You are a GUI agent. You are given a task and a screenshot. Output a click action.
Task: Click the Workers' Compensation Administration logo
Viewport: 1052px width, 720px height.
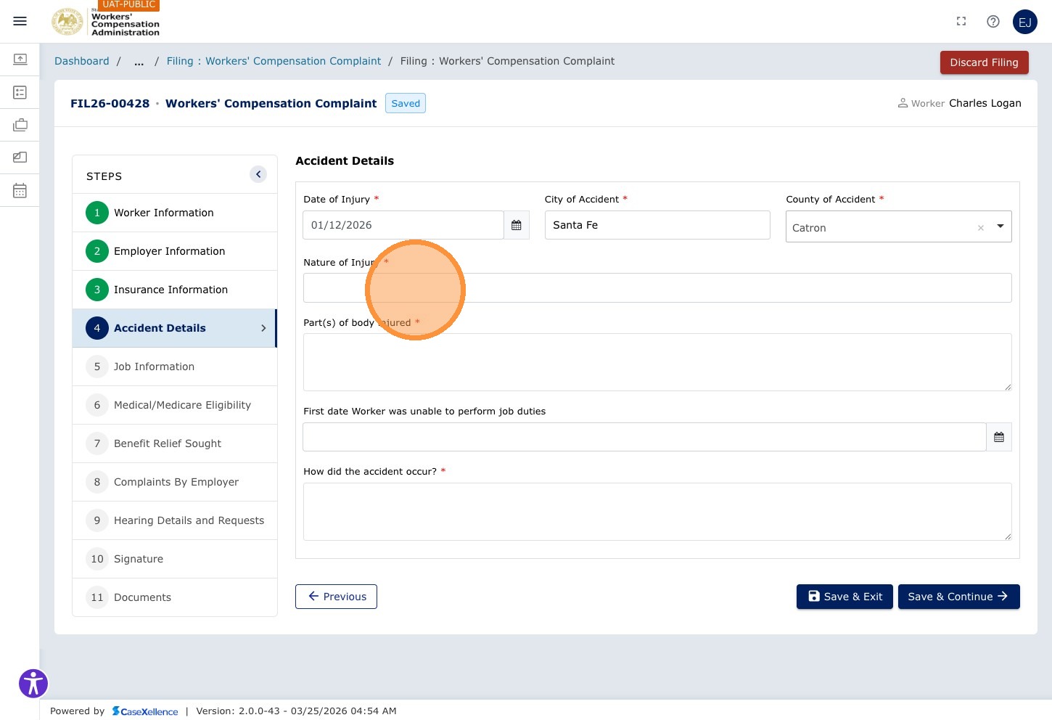106,22
